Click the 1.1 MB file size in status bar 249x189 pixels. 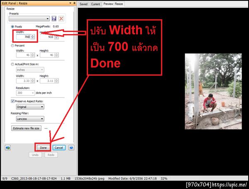(66, 179)
